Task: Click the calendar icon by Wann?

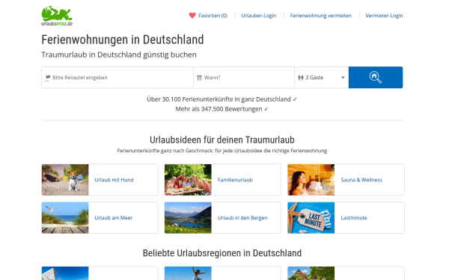Action: coord(199,78)
